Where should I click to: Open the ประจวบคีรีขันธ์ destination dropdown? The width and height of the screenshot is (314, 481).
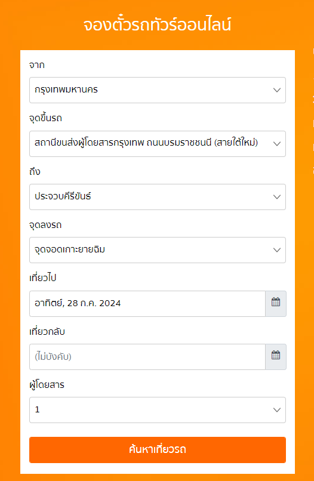158,196
